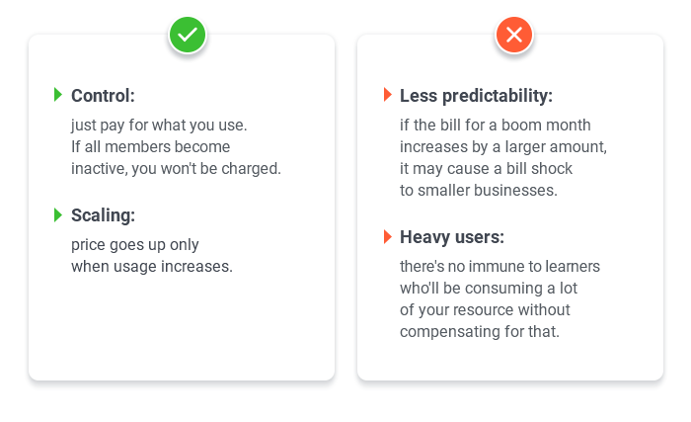Click the line 'inactive, you won't be charged.'
Image resolution: width=691 pixels, height=422 pixels.
click(177, 169)
